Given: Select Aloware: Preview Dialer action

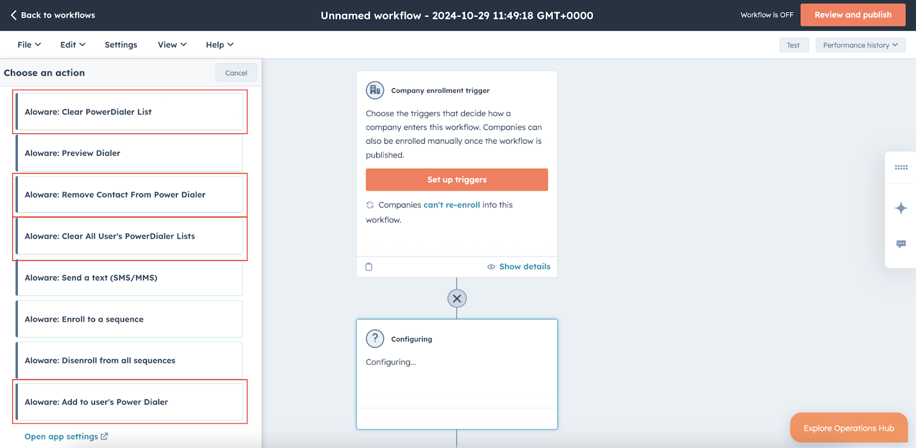Looking at the screenshot, I should tap(129, 153).
